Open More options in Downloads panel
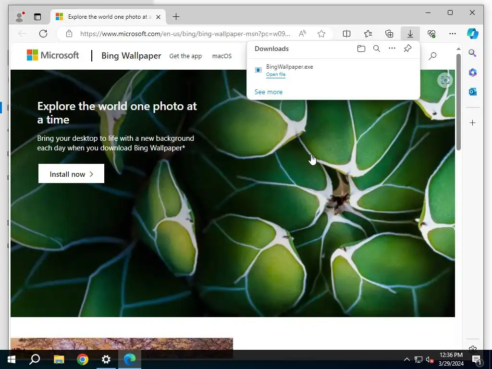Viewport: 492px width, 369px height. [x=392, y=49]
